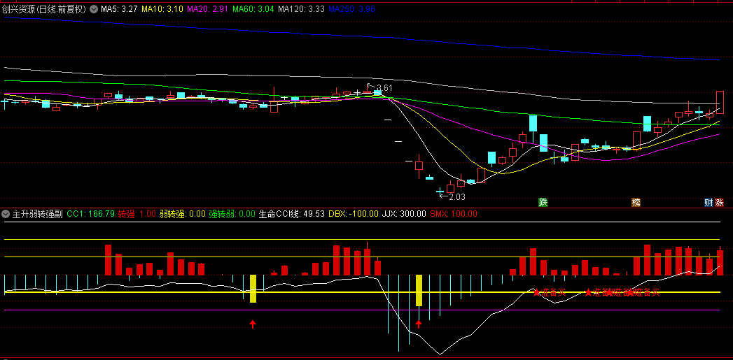
Task: Select the second yellow signal bar in indicator
Action: pyautogui.click(x=419, y=290)
